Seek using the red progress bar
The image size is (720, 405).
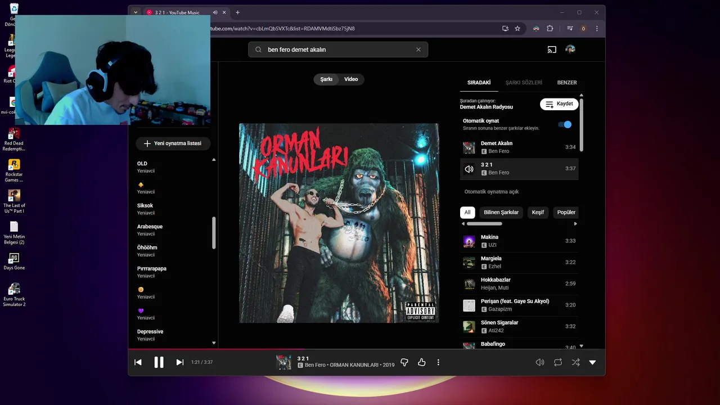click(367, 349)
